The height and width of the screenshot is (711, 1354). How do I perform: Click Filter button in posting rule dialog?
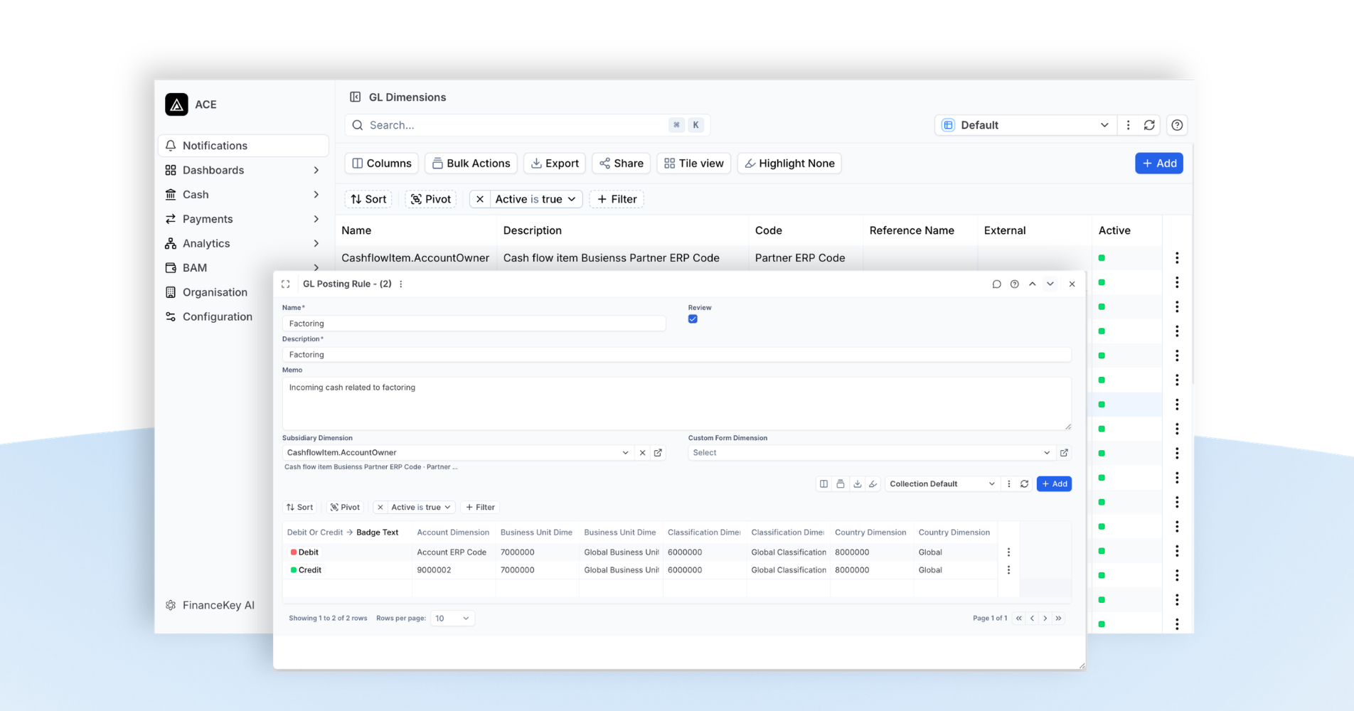480,508
